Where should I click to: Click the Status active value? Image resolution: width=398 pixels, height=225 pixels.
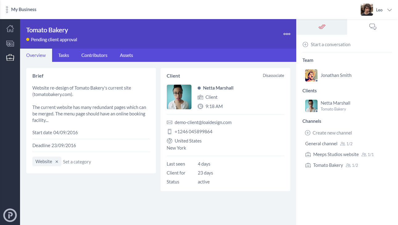(x=204, y=182)
